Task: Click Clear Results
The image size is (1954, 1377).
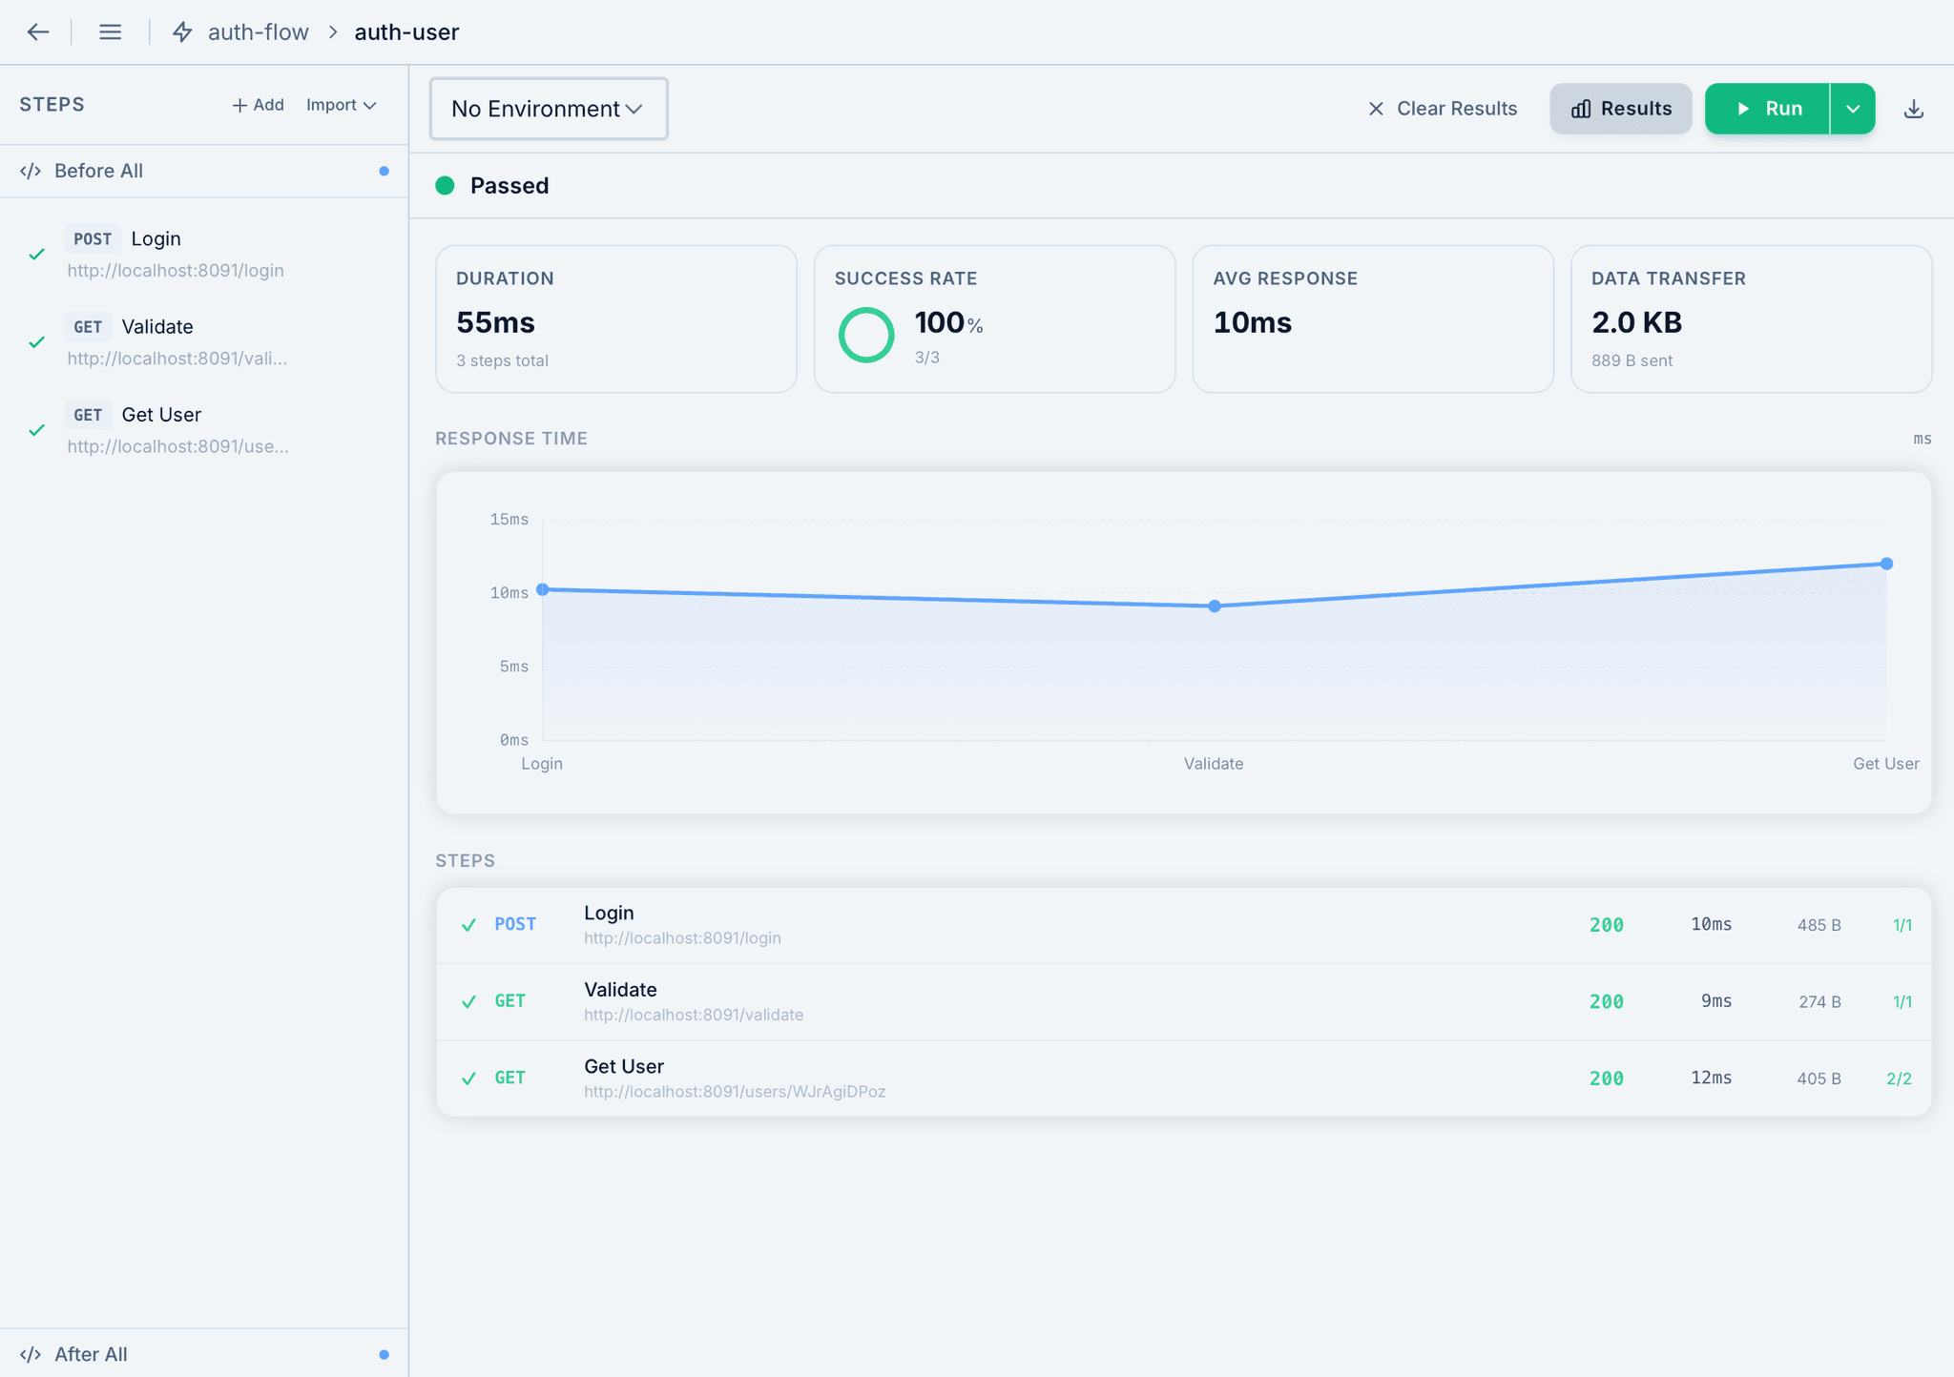Action: pos(1441,109)
